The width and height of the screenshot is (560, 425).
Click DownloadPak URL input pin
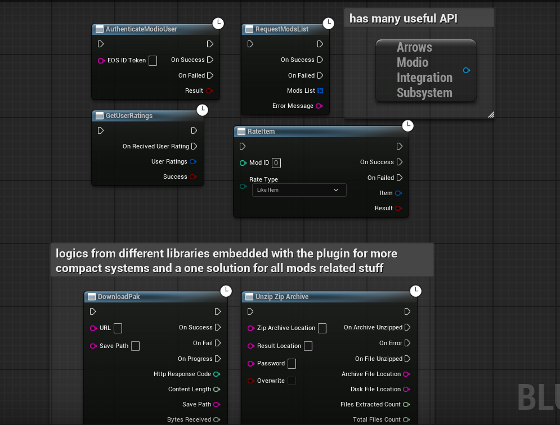pos(93,328)
